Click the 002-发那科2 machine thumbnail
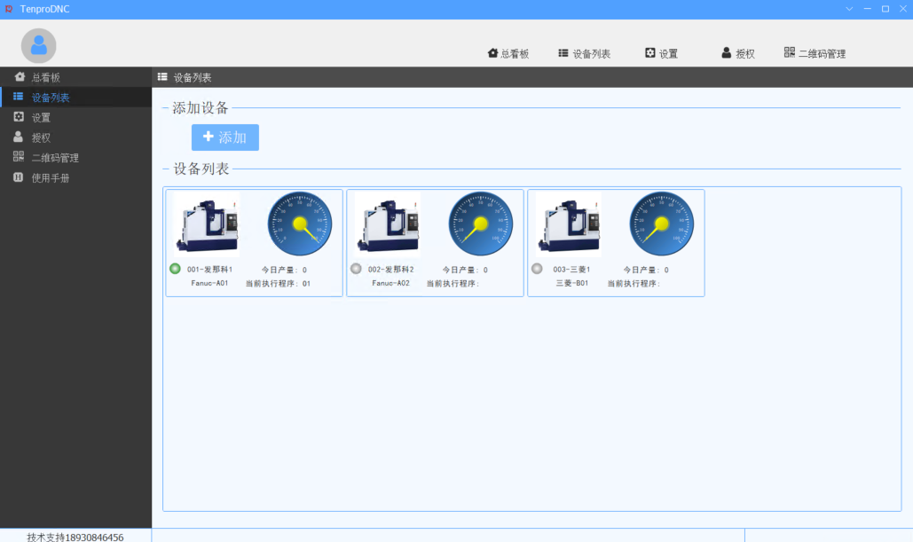913x542 pixels. (x=388, y=224)
